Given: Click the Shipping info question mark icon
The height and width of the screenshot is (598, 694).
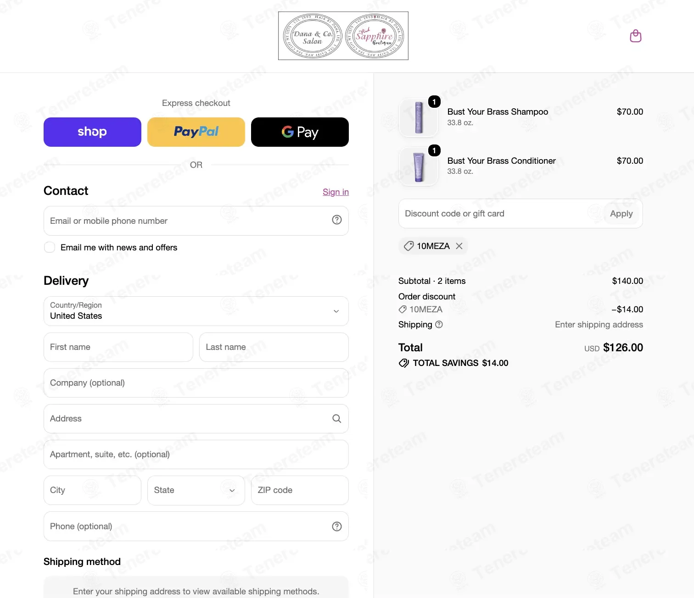Looking at the screenshot, I should 439,325.
